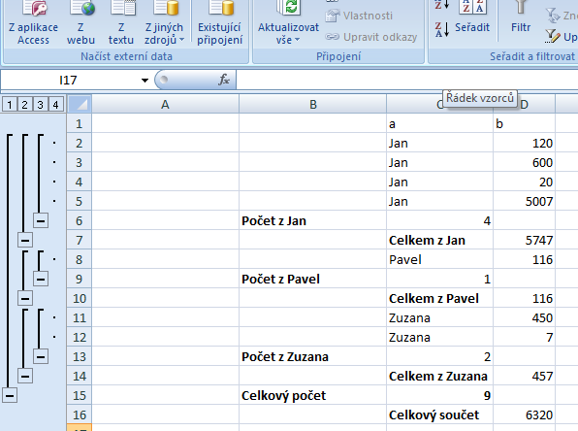Click the fx insert function icon
Viewport: 578px width, 431px height.
224,80
